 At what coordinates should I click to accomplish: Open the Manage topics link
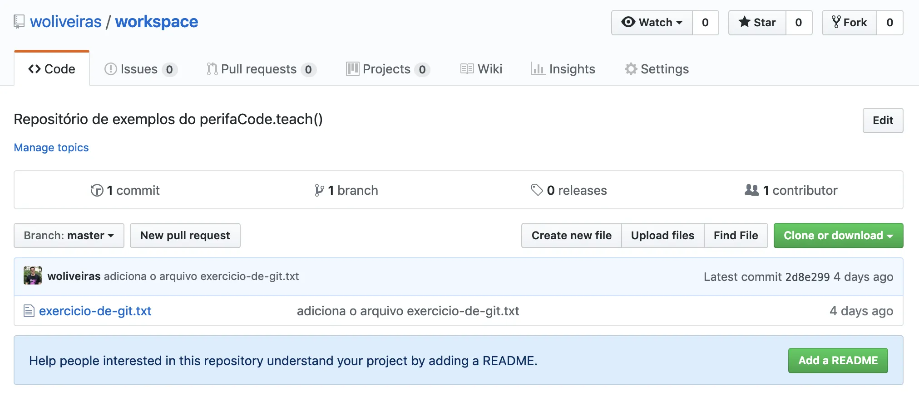51,148
